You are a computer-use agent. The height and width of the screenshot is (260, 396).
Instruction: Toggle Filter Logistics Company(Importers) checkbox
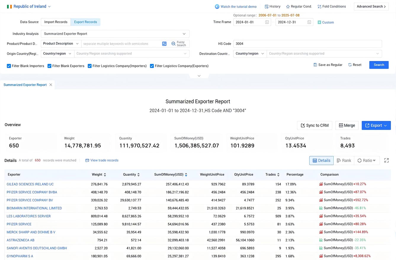pos(89,66)
